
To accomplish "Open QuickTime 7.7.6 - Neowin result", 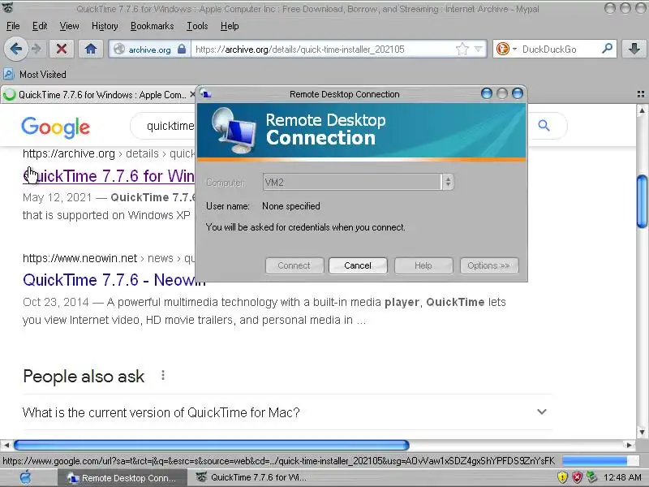I will pyautogui.click(x=114, y=280).
